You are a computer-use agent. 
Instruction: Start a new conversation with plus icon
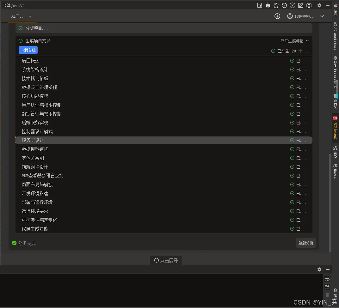tap(277, 16)
